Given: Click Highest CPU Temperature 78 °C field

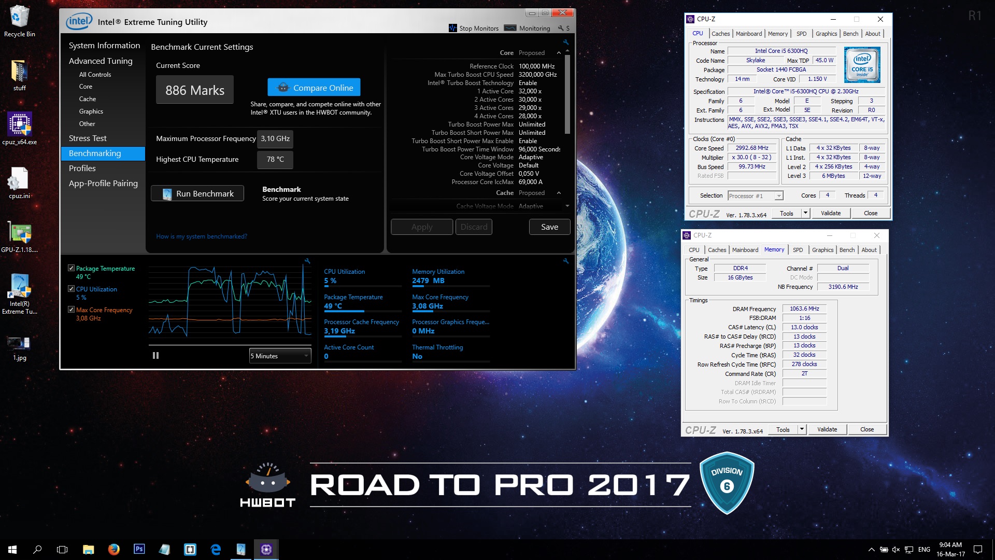Looking at the screenshot, I should point(275,160).
